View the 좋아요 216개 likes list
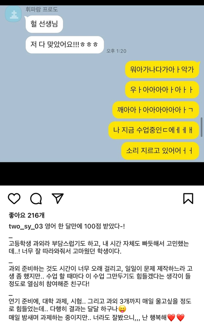Viewport: 204px width, 323px height. coord(27,215)
